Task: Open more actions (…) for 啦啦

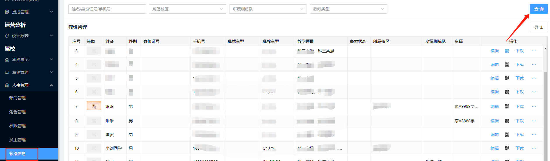Action: tap(534, 121)
